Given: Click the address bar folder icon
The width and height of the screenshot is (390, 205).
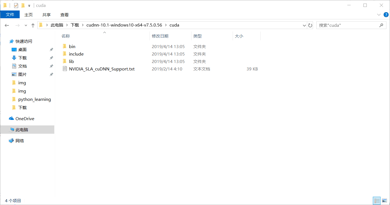Looking at the screenshot, I should (x=41, y=25).
